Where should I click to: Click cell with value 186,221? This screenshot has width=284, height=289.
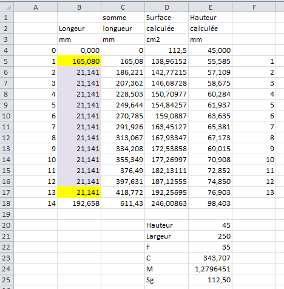[123, 72]
